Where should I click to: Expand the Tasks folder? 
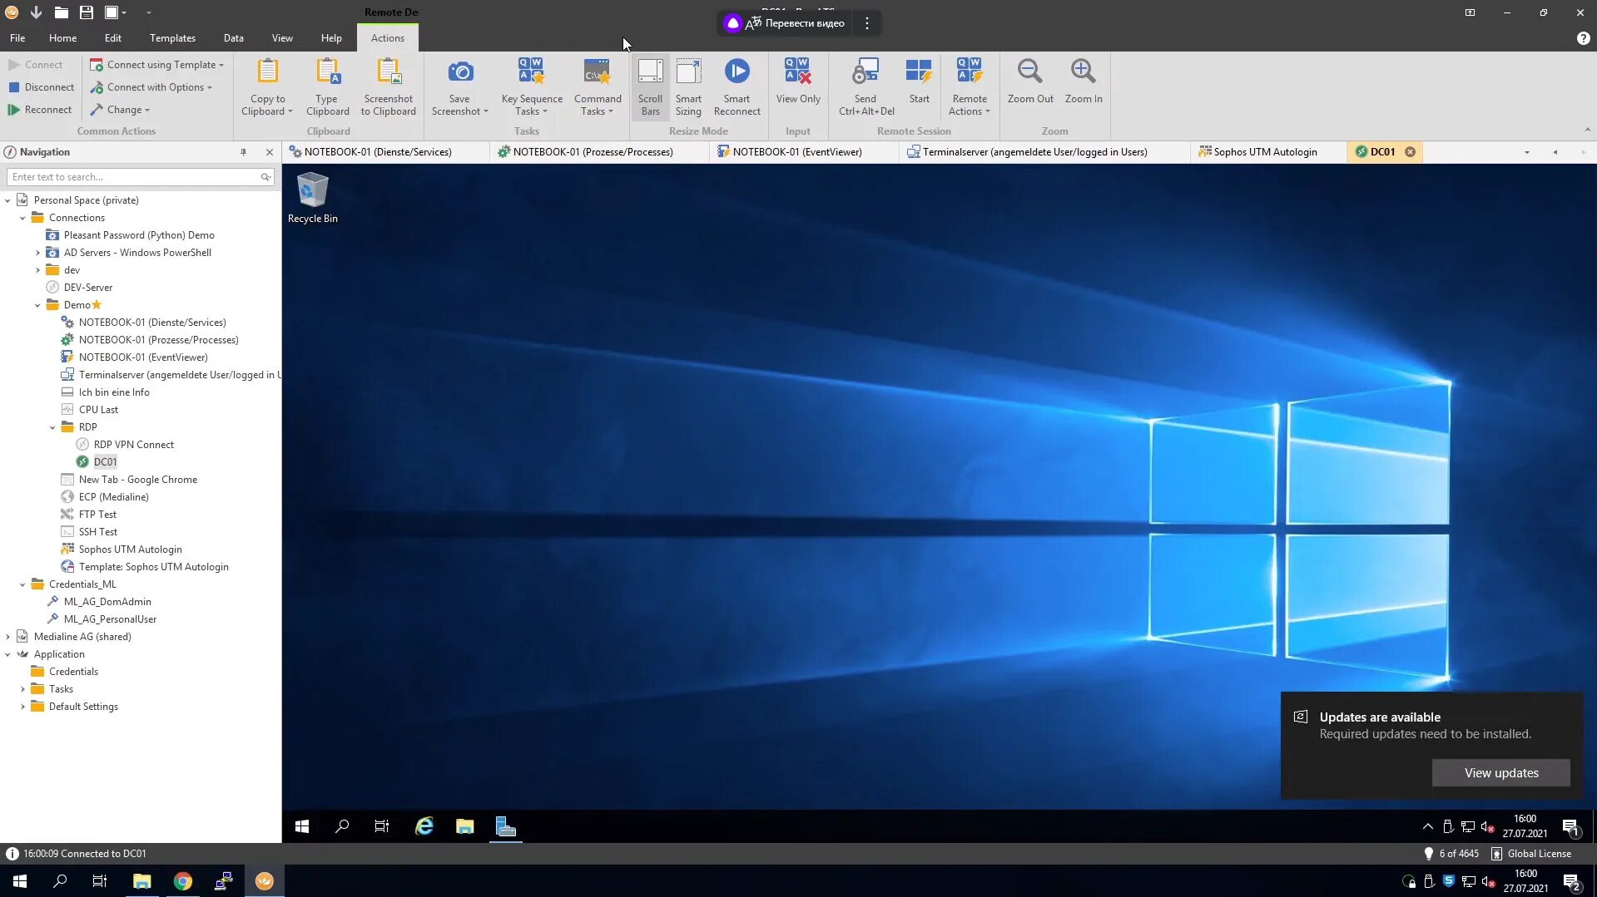coord(23,689)
